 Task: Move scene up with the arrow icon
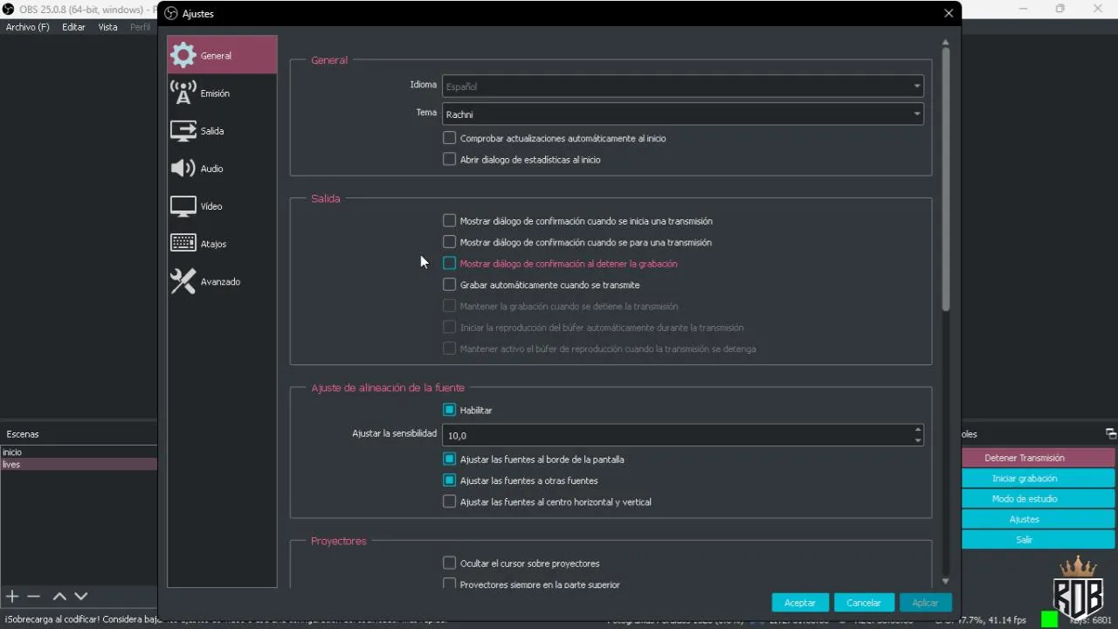click(x=59, y=596)
